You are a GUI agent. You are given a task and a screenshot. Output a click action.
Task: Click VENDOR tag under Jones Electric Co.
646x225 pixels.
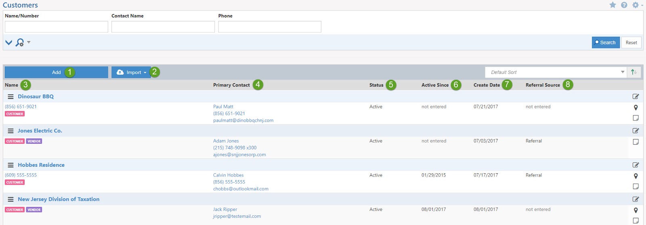34,141
